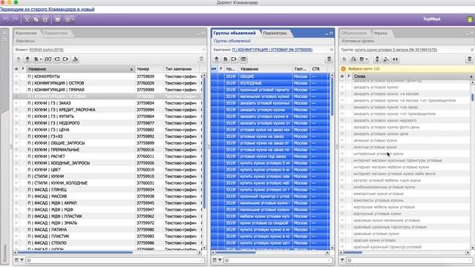Click the Copy icon in the top toolbar

[36, 20]
